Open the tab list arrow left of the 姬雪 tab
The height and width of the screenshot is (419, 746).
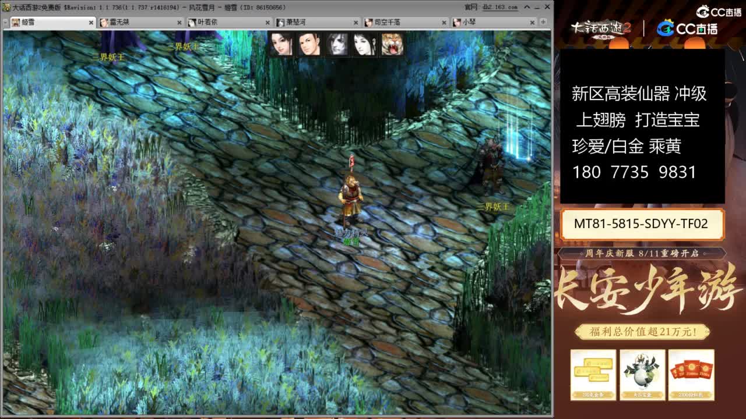tap(5, 22)
